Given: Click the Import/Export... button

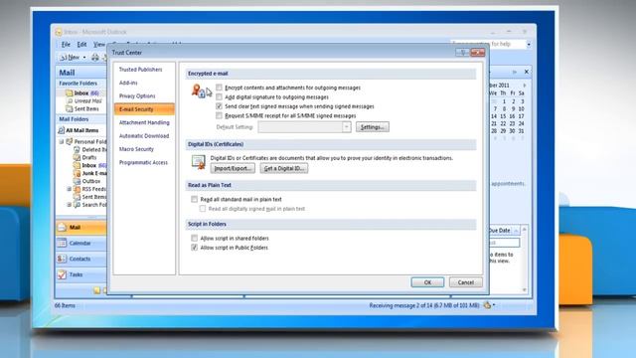Looking at the screenshot, I should coord(233,168).
